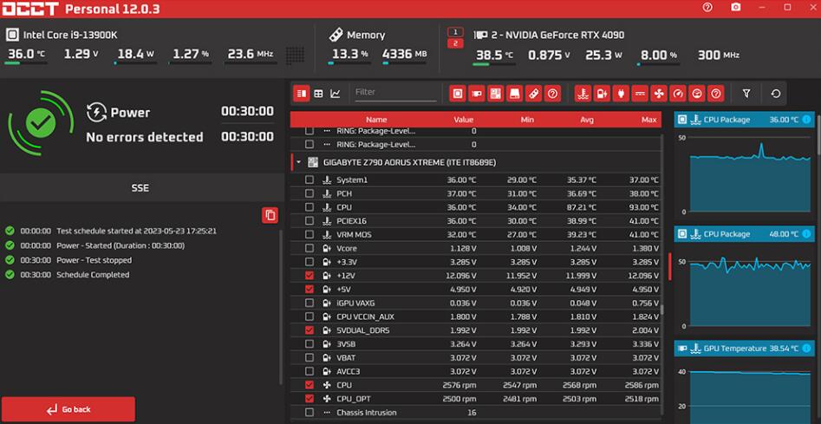The height and width of the screenshot is (424, 821).
Task: Toggle the temperature sensor filter icon
Action: pyautogui.click(x=583, y=93)
